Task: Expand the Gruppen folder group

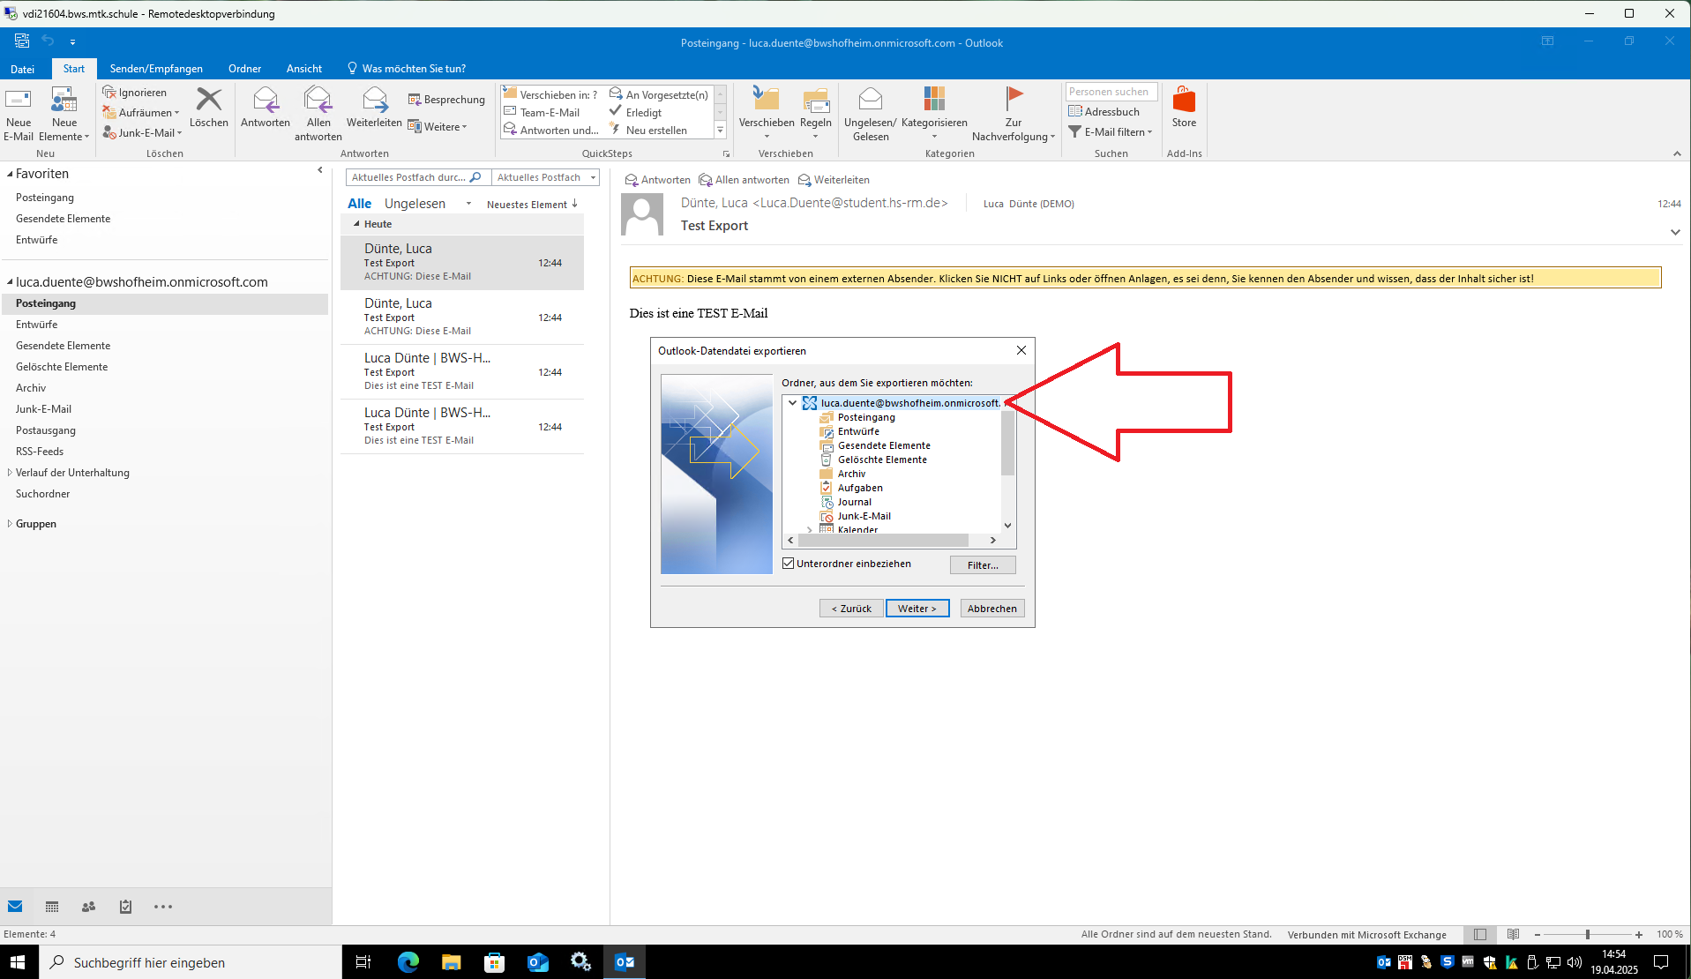Action: point(10,524)
